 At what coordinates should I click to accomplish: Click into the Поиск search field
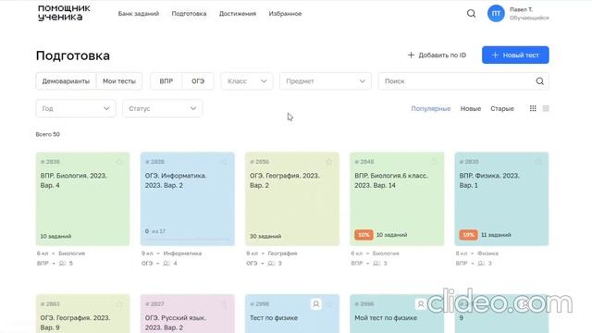[x=463, y=81]
